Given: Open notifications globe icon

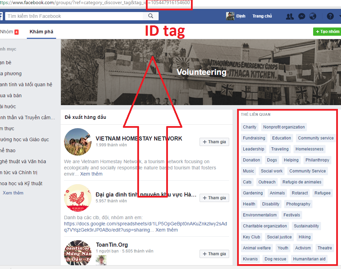Looking at the screenshot, I should pos(313,16).
